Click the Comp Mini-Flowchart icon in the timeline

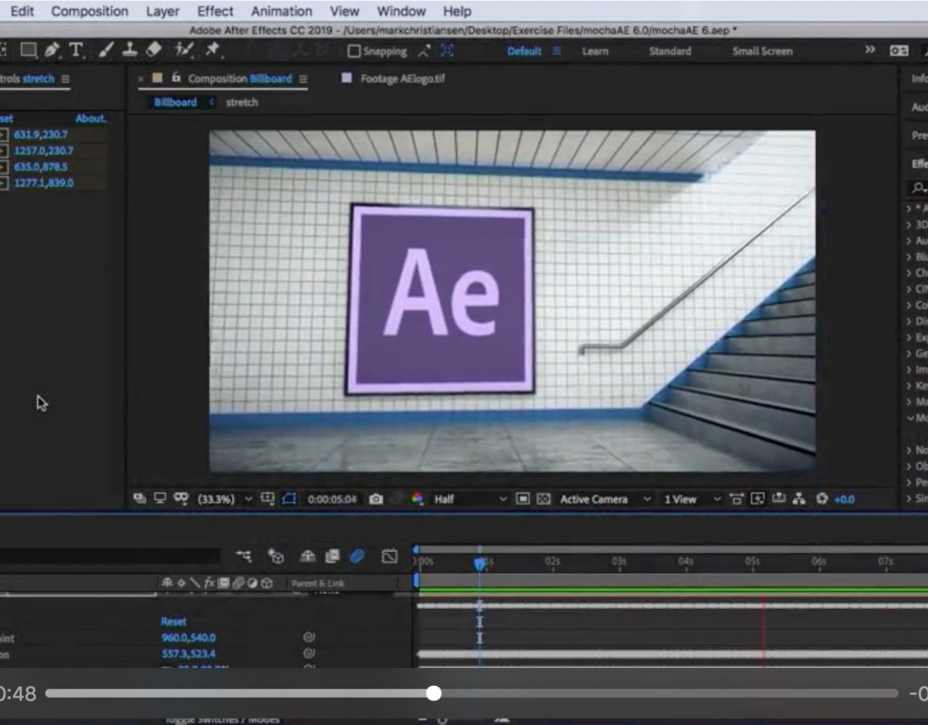(244, 556)
